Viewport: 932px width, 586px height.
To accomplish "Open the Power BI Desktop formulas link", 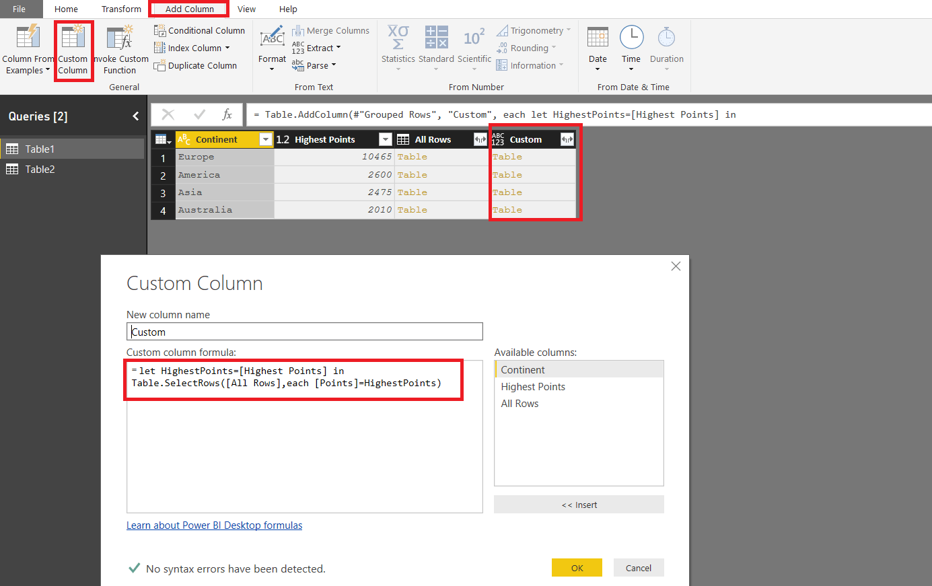I will click(214, 525).
